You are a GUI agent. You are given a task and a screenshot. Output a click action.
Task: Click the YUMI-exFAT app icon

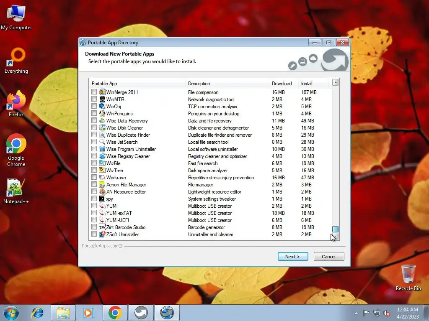coord(102,213)
